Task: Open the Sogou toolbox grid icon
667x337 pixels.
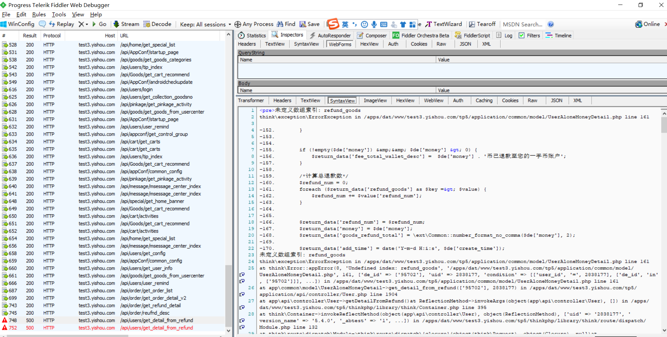Action: [413, 24]
